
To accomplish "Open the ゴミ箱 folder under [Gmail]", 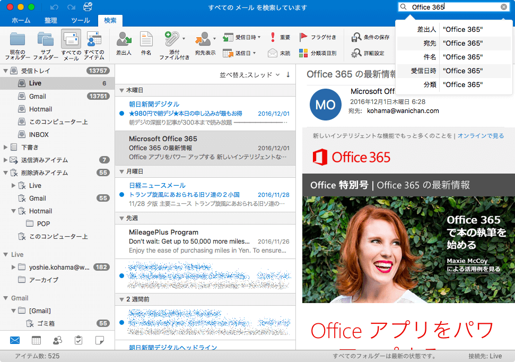I will pos(57,323).
